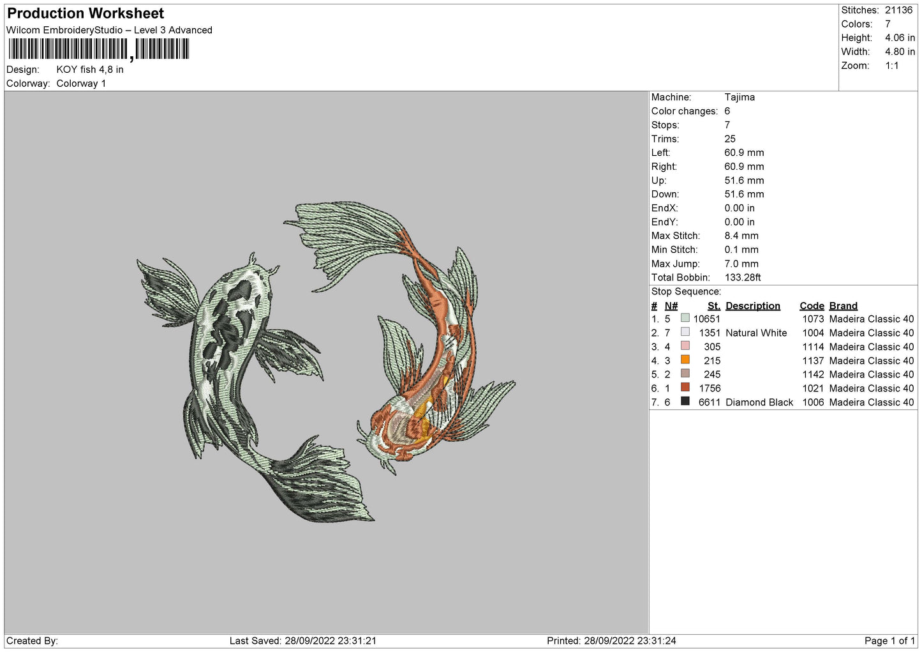Viewport: 922px width, 652px height.
Task: Click the barcode under the worksheet title
Action: pyautogui.click(x=98, y=49)
